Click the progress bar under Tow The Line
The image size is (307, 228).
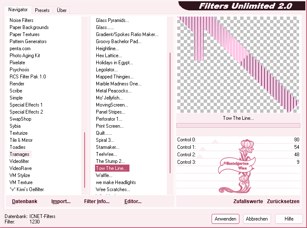(x=238, y=126)
